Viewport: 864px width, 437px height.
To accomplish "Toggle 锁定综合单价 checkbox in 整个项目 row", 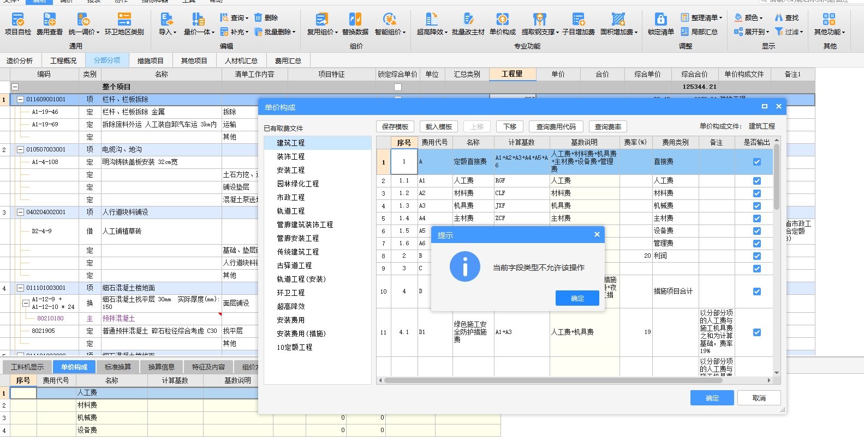I will point(398,87).
